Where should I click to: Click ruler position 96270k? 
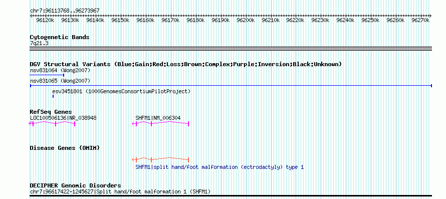[x=420, y=20]
